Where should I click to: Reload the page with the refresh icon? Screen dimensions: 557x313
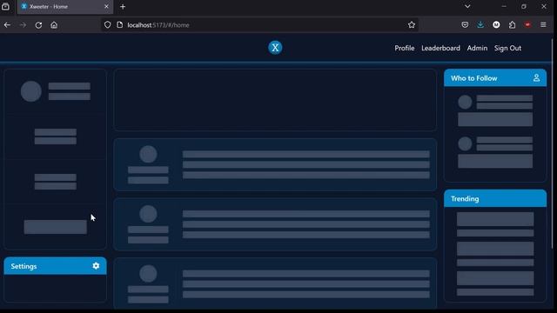click(x=38, y=25)
